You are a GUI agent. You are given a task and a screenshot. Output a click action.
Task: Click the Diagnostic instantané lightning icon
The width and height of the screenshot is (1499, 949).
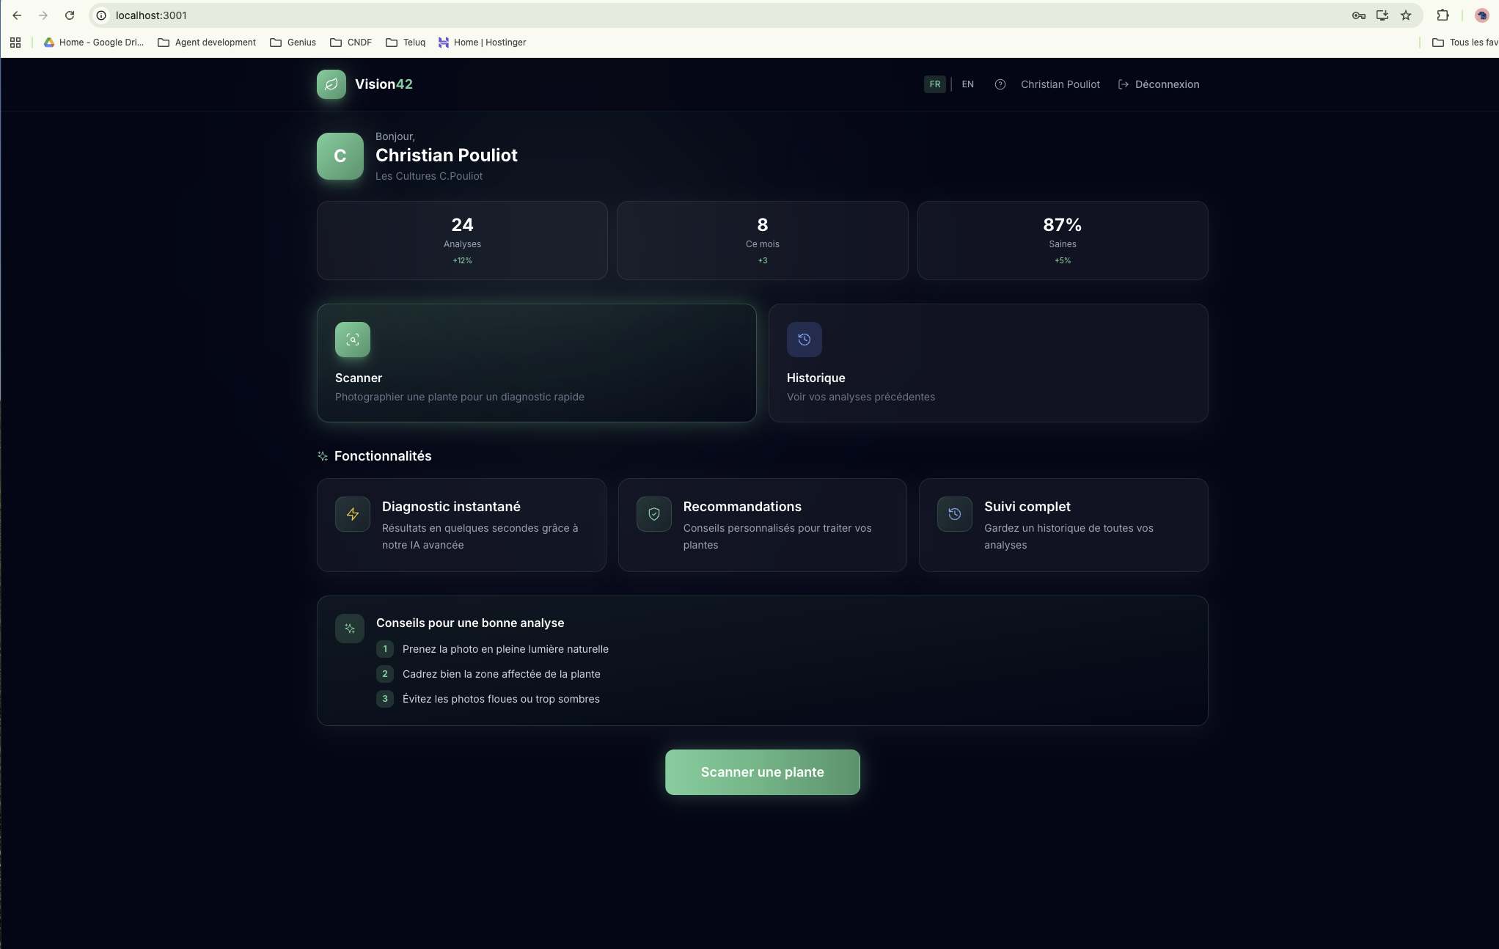pos(352,514)
